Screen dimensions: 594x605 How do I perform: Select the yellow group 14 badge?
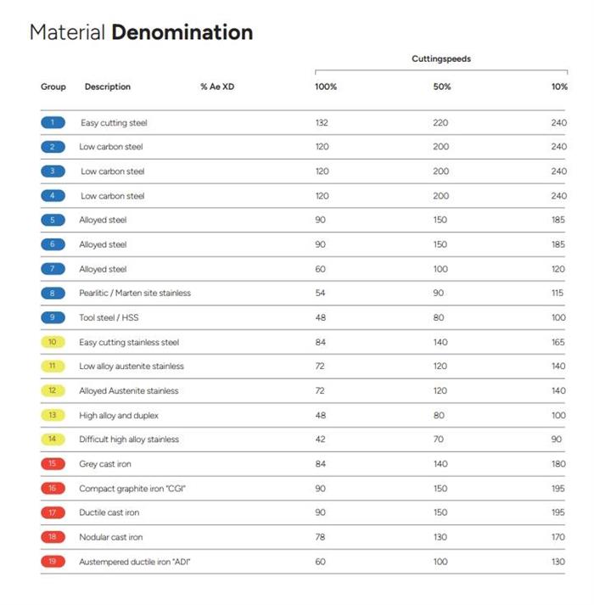click(53, 440)
